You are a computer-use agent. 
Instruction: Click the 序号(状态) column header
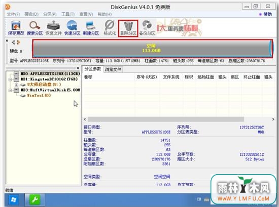[147, 77]
